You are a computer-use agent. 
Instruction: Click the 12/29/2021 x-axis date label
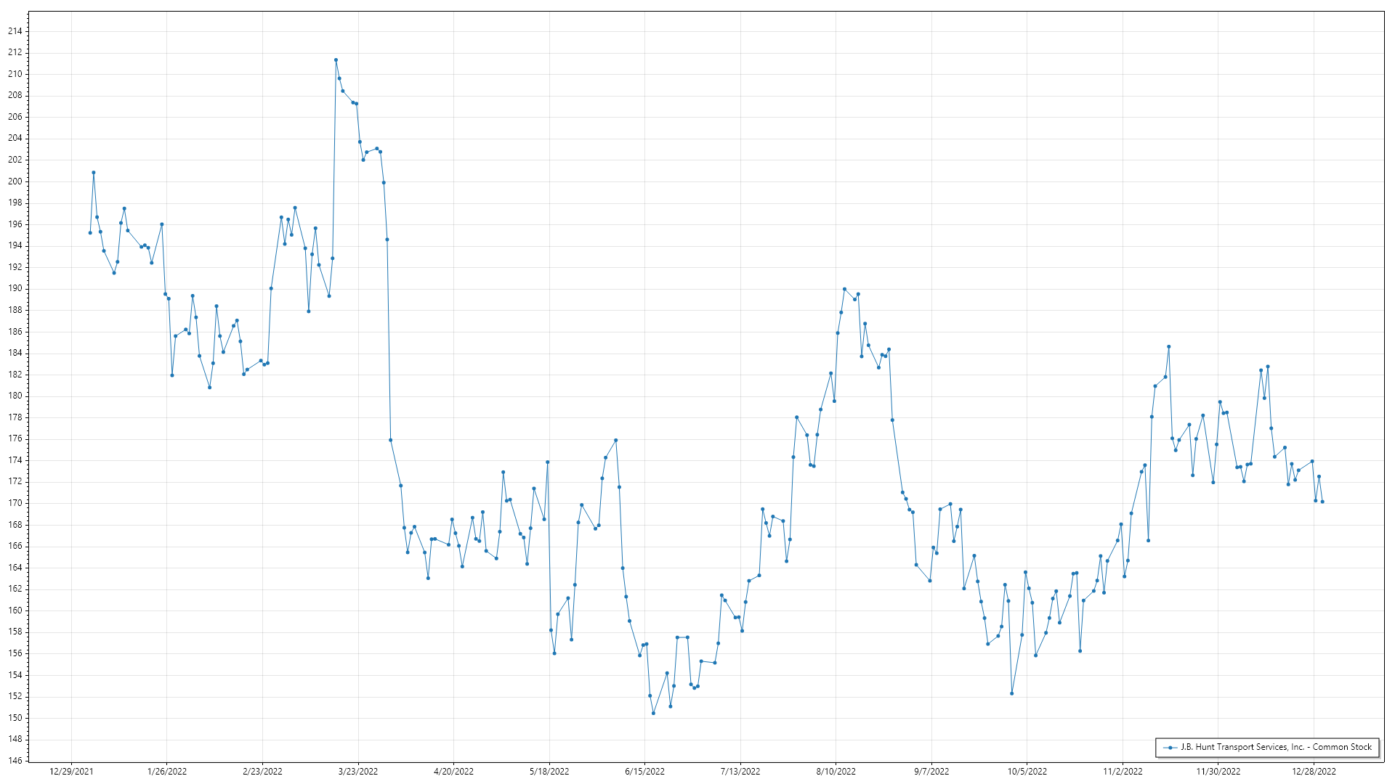[71, 772]
